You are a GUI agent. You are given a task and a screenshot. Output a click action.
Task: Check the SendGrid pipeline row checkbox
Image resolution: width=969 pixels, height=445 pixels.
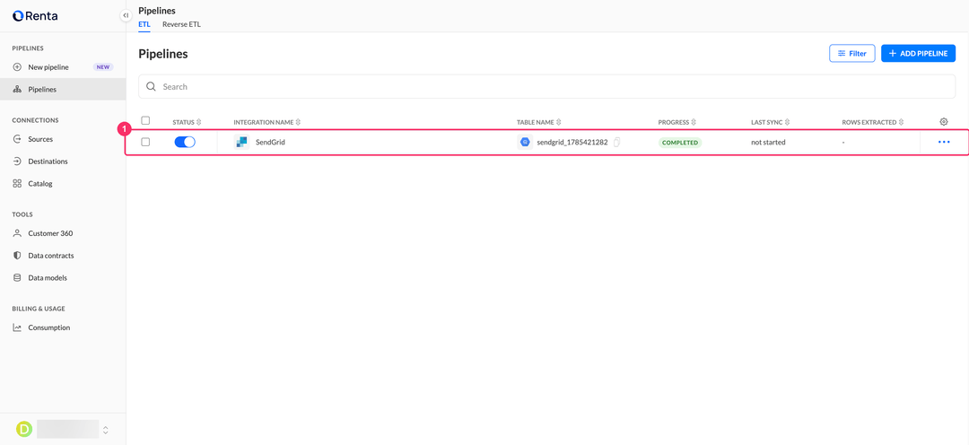pos(146,142)
